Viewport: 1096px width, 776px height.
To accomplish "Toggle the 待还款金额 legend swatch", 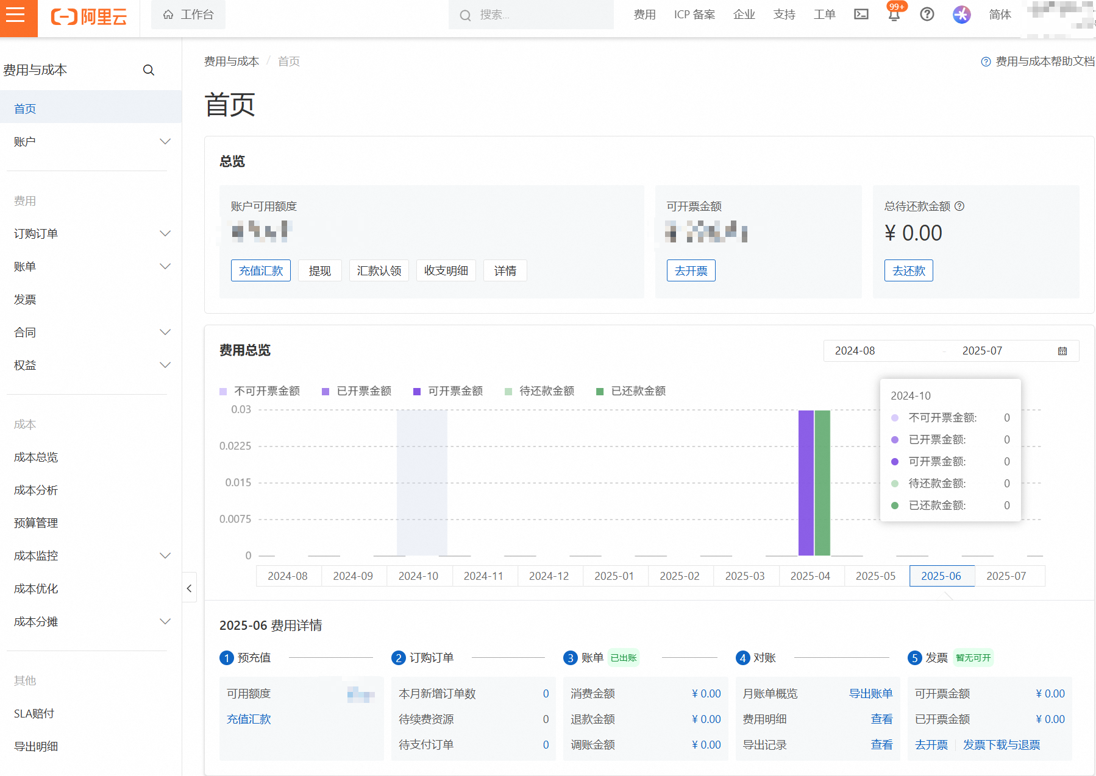I will tap(508, 391).
